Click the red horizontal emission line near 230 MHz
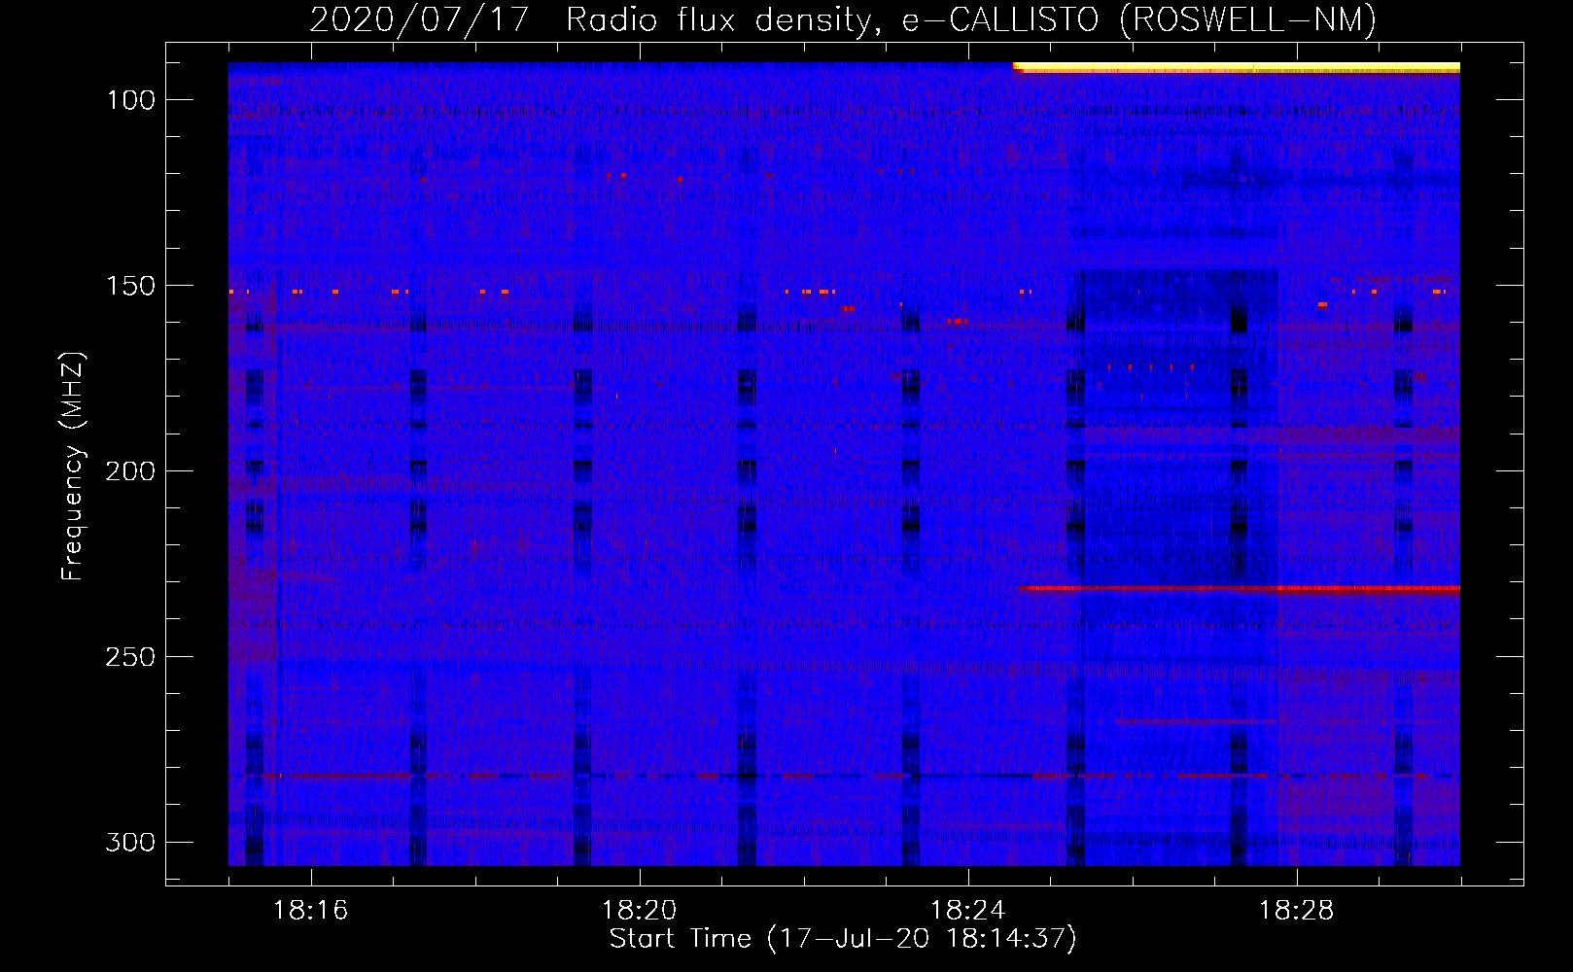Viewport: 1573px width, 972px height. click(x=1239, y=588)
